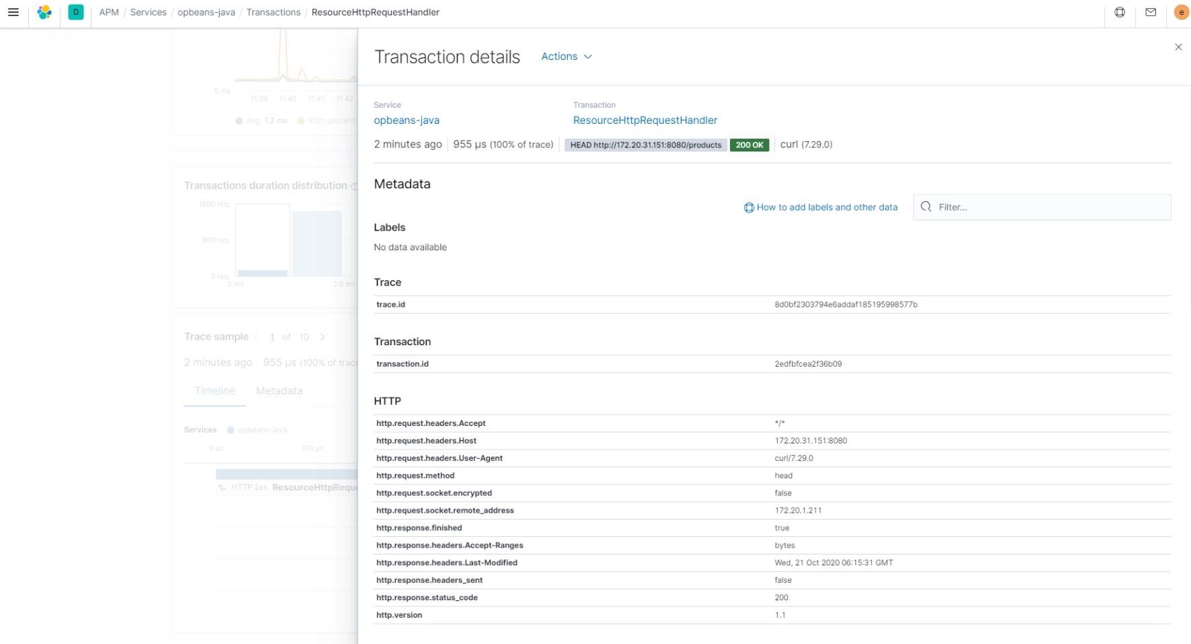Click the 172.20.1.211 remote address value
The height and width of the screenshot is (644, 1191).
point(798,511)
